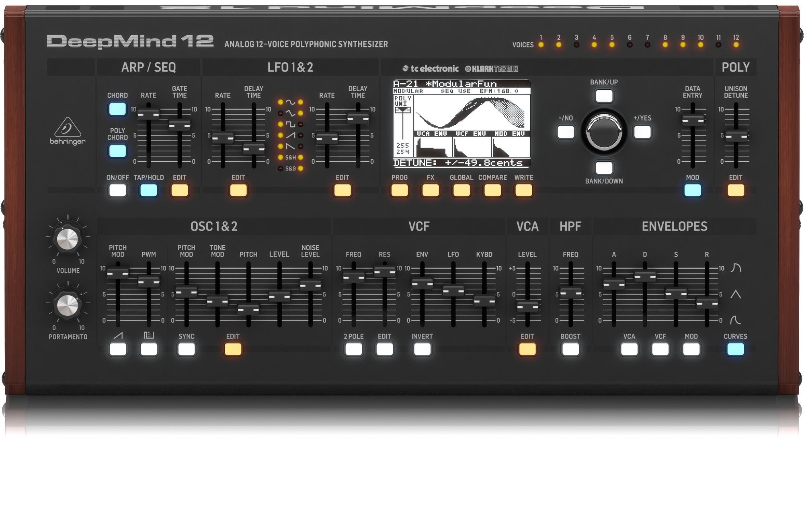Click the VCF FREQ slider handle

354,277
